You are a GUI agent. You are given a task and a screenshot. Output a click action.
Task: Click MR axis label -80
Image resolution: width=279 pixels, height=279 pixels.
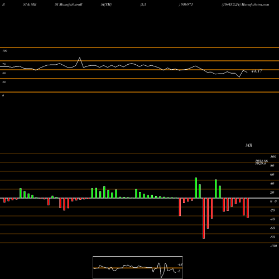pyautogui.click(x=272, y=237)
